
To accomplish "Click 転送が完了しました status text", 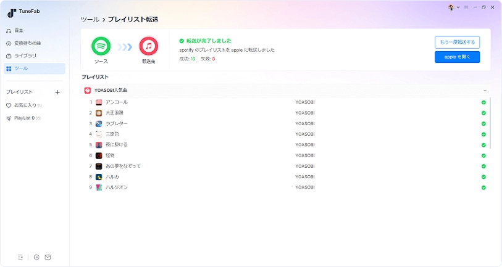I will tap(209, 41).
